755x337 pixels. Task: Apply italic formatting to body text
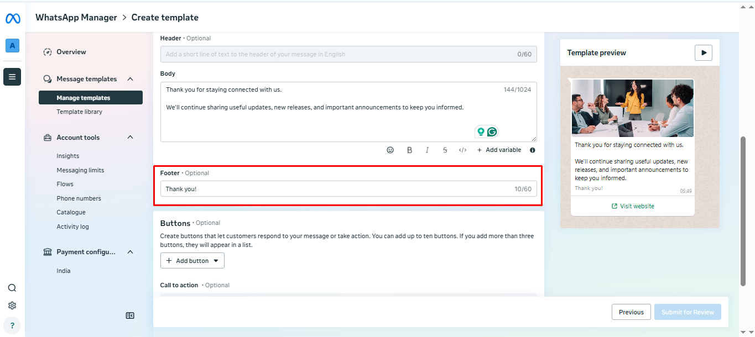(427, 150)
